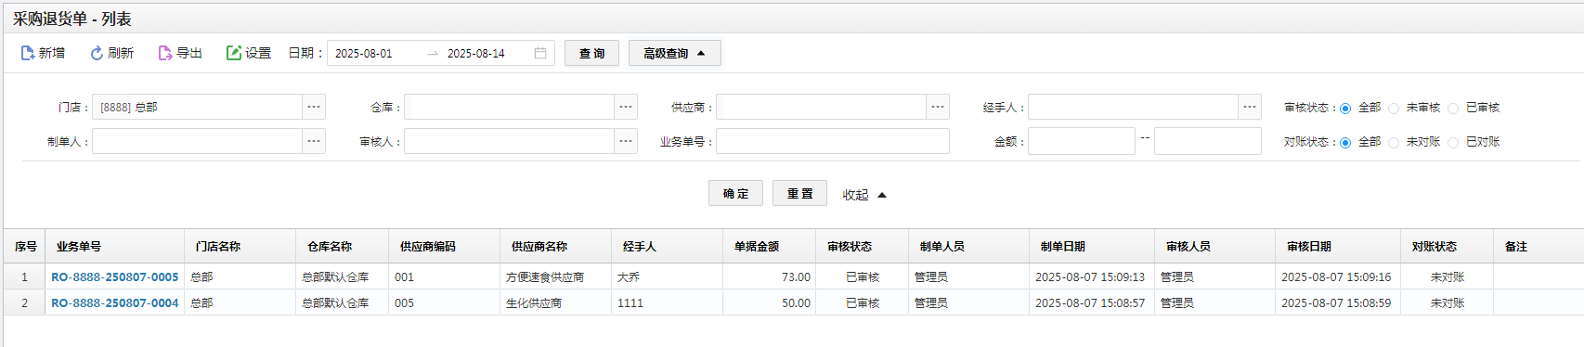Click row number 1 cell

coord(24,276)
